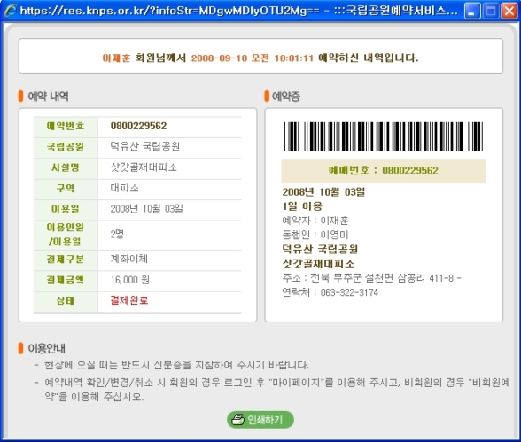Click the reservation timestamp 2008-09-18 text
The height and width of the screenshot is (442, 521).
click(220, 58)
